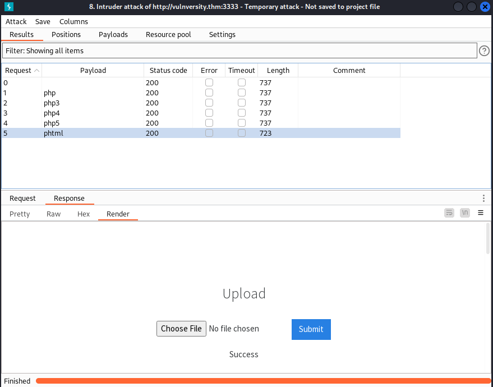
Task: Select the Render response view tab
Action: click(x=118, y=214)
